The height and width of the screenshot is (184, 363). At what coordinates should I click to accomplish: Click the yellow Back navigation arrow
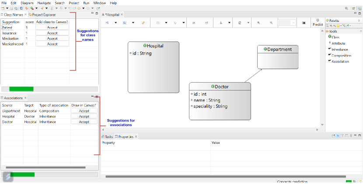click(x=79, y=8)
